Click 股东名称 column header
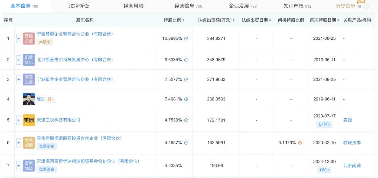 85,20
